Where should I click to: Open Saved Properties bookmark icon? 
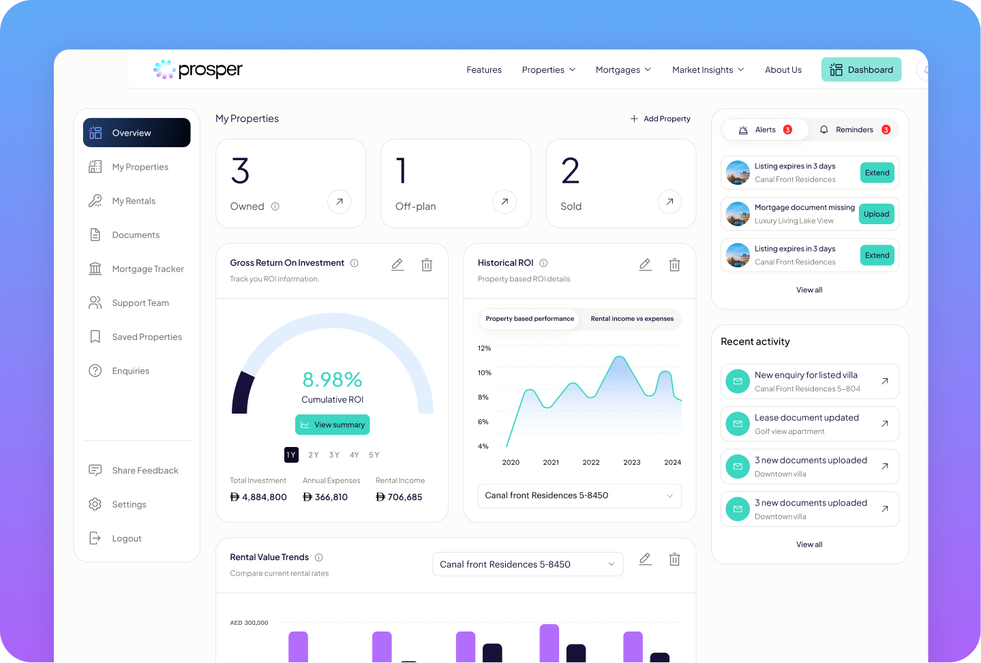(95, 337)
